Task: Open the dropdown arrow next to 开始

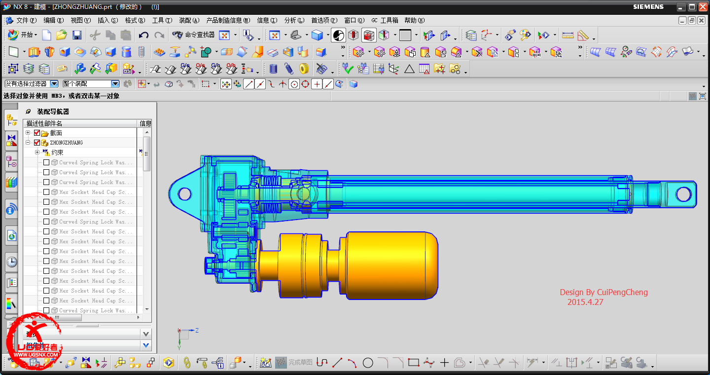Action: click(36, 35)
